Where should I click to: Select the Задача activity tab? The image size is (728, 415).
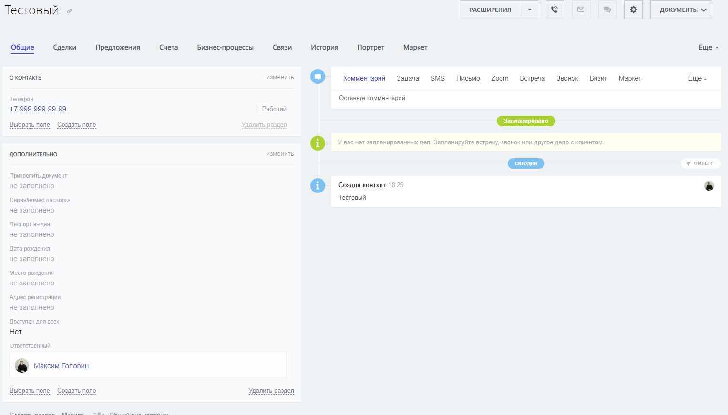click(408, 78)
